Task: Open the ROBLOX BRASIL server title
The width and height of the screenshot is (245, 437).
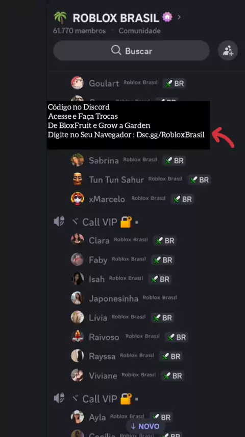Action: pos(116,18)
